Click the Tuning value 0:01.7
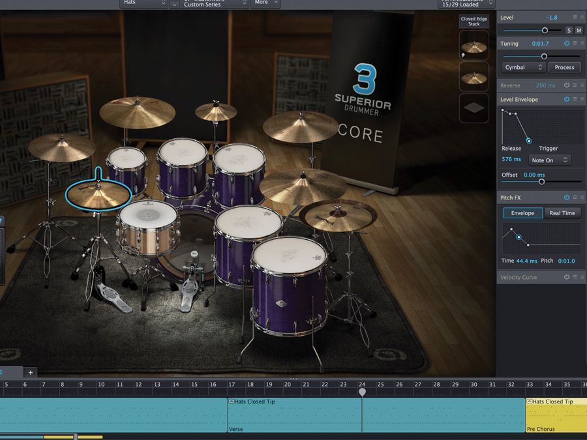Viewport: 587px width, 440px height. click(541, 44)
